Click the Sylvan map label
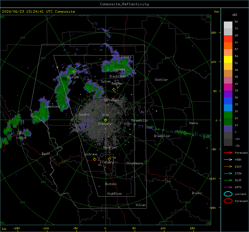Screen dimensions: 249x232 pos(106,81)
